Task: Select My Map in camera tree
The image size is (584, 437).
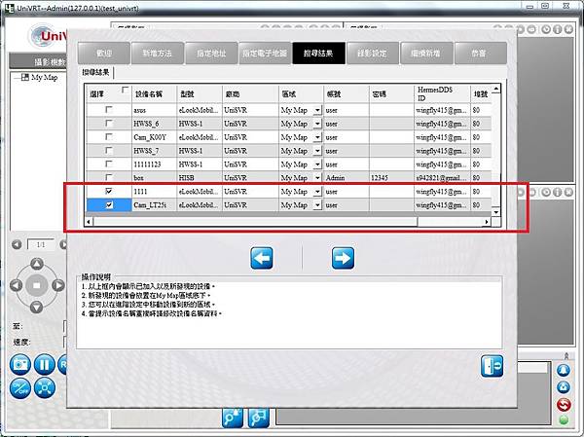Action: click(x=45, y=78)
